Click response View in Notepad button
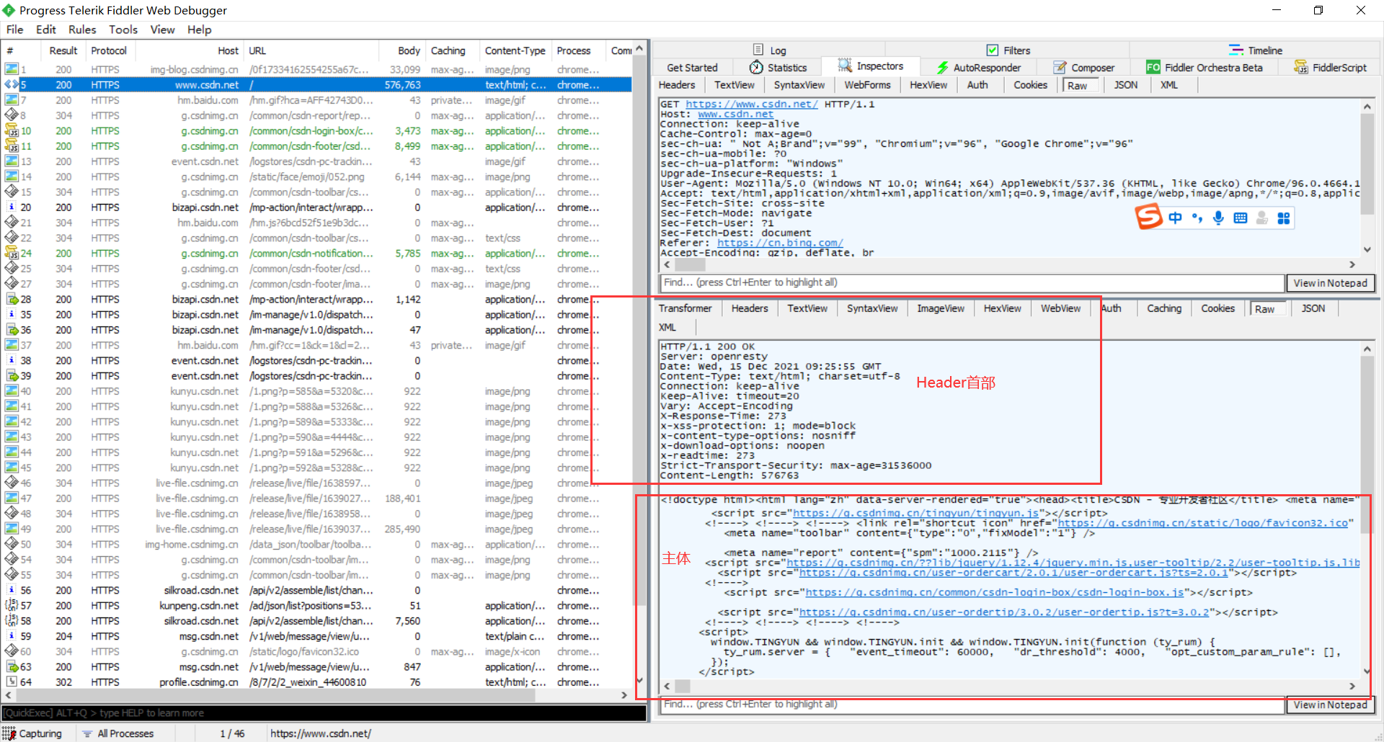This screenshot has width=1384, height=742. coord(1330,705)
